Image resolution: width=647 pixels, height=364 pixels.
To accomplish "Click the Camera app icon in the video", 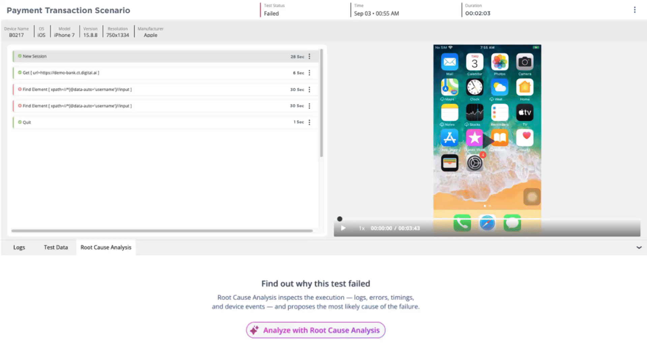I will tap(525, 62).
